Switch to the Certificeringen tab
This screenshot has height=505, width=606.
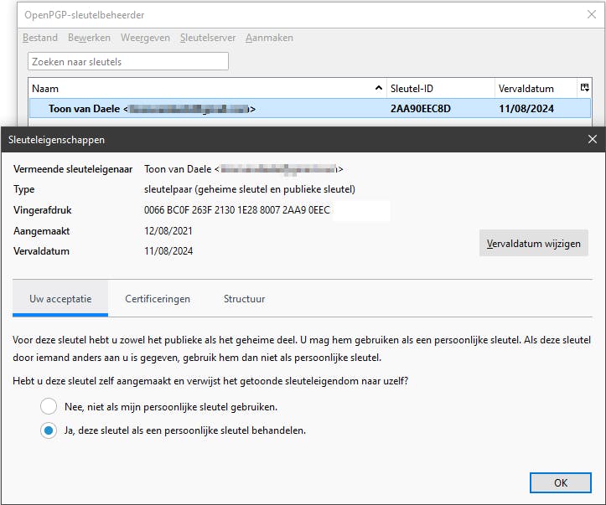(158, 298)
